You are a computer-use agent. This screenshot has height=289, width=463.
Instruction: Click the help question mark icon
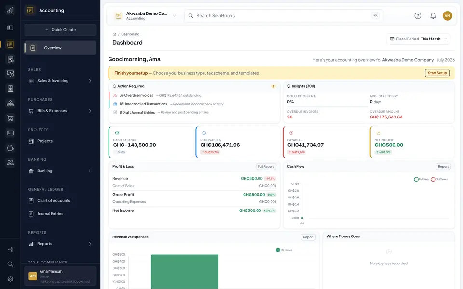tap(418, 15)
